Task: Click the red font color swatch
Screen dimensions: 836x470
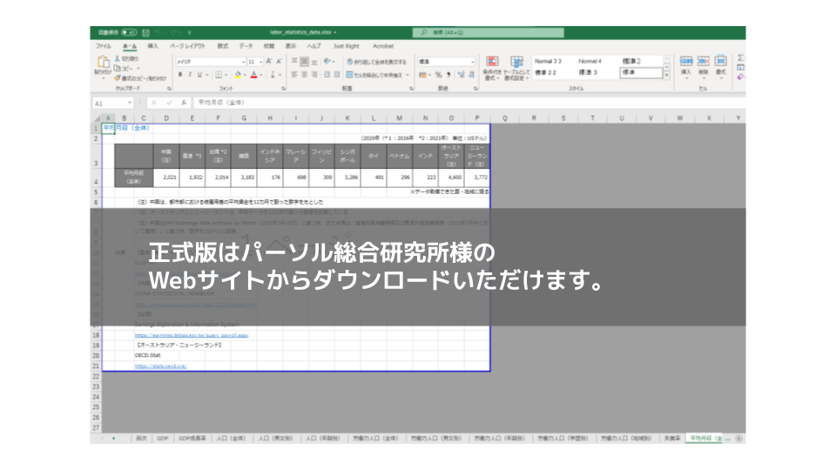Action: [255, 75]
